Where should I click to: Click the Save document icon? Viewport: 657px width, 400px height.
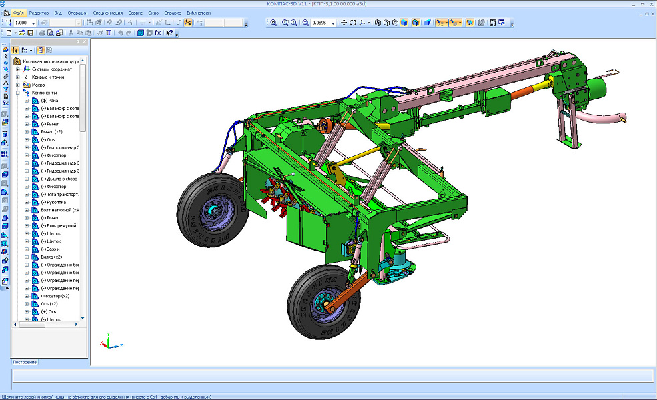click(31, 33)
